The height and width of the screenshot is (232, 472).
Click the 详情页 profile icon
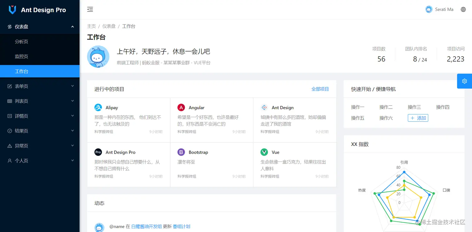pyautogui.click(x=10, y=116)
